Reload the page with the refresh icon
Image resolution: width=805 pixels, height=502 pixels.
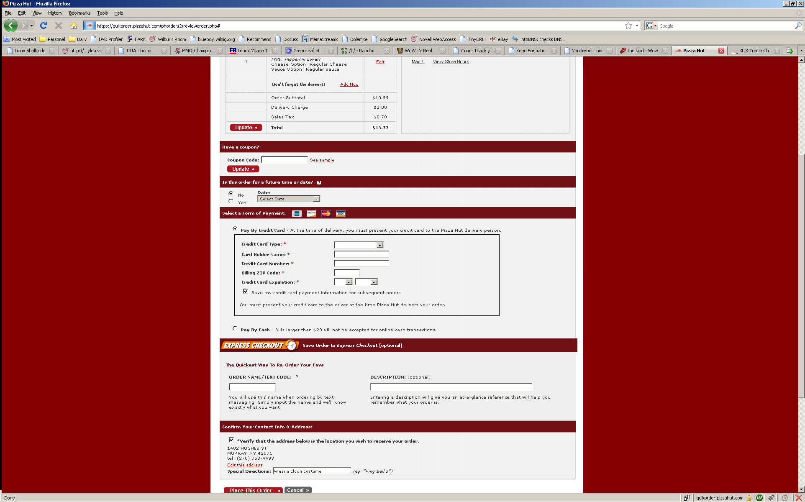pyautogui.click(x=44, y=26)
